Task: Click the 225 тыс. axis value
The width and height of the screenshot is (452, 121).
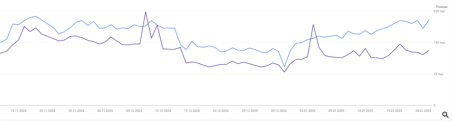Action: pyautogui.click(x=440, y=11)
